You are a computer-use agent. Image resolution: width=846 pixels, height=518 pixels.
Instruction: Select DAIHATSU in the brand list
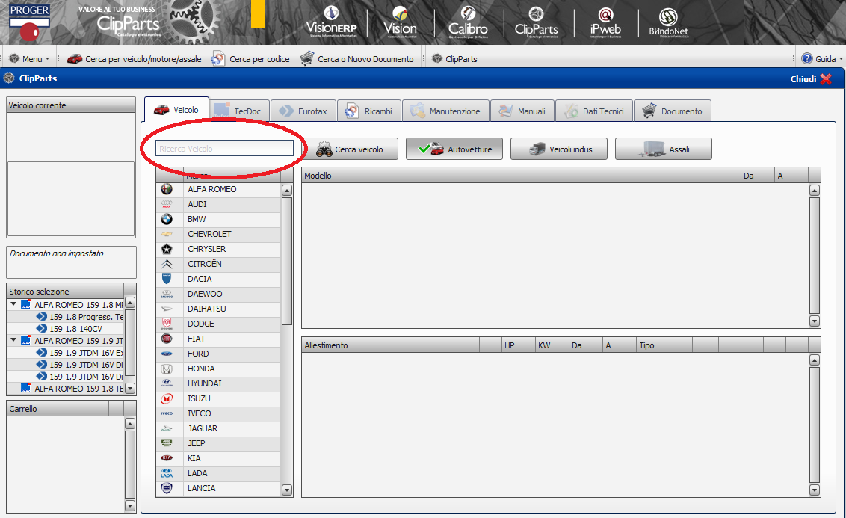point(218,309)
